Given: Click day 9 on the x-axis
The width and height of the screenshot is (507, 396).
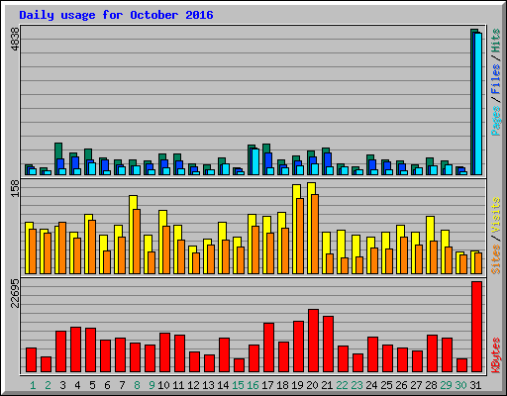Looking at the screenshot, I should (152, 385).
